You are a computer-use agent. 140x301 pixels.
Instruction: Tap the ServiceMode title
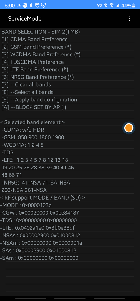[x=25, y=19]
